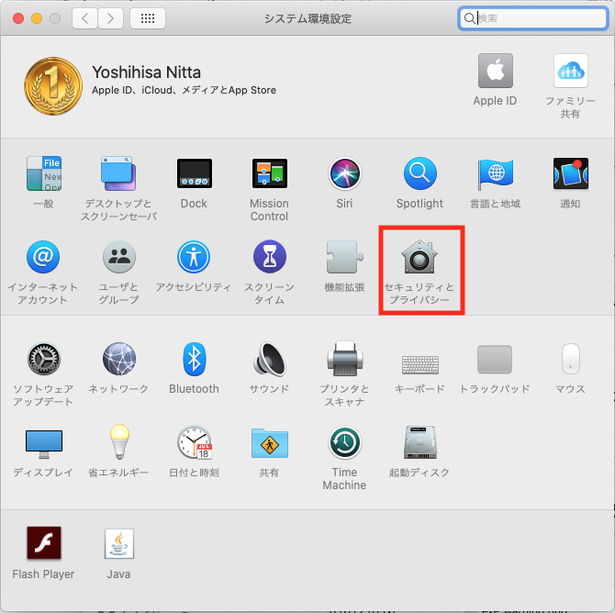Open the Java control panel
Viewport: 615px width, 613px height.
[x=118, y=544]
